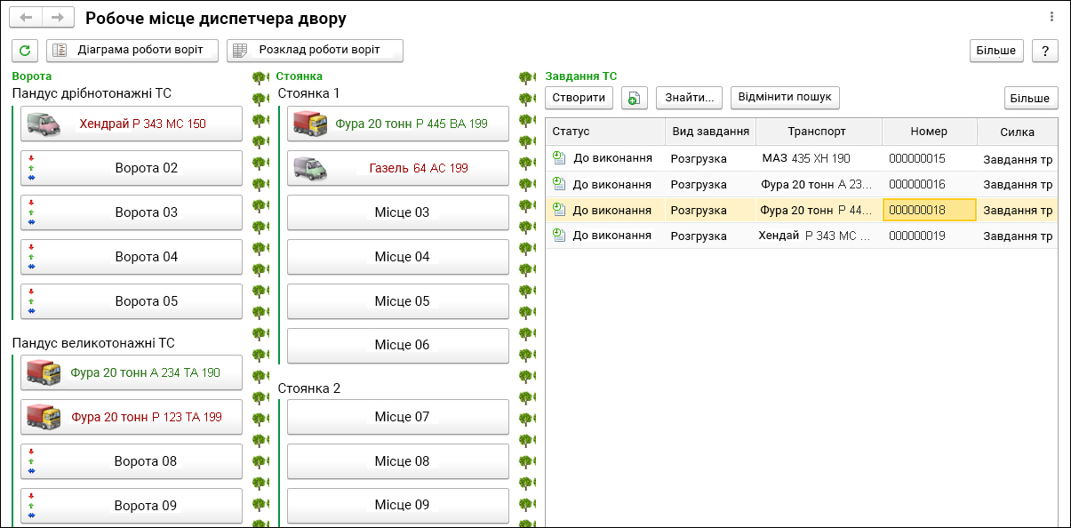
Task: Click Стоянка 1 group label
Action: [308, 92]
